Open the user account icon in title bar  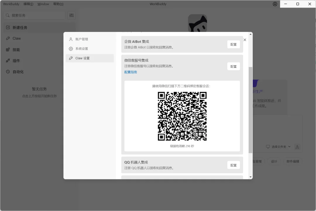275,4
